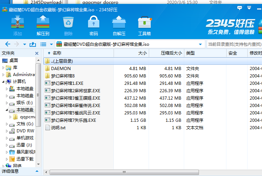Select 迅雷下载 in folder tree
Viewport: 262px width, 176px height.
25,159
